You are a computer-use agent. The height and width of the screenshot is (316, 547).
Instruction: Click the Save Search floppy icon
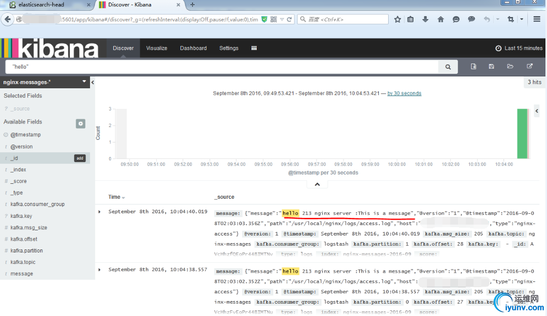492,67
